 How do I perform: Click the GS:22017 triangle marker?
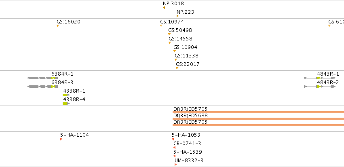tap(177, 68)
